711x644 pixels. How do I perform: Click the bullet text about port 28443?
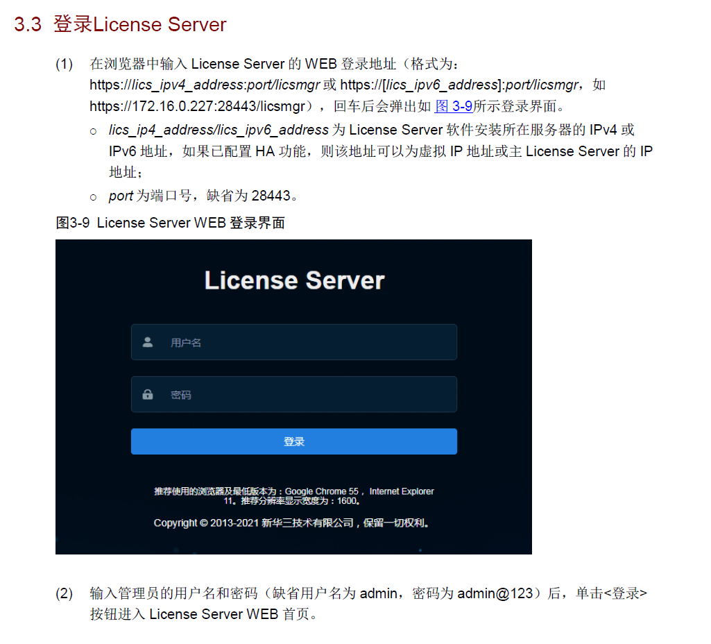203,196
